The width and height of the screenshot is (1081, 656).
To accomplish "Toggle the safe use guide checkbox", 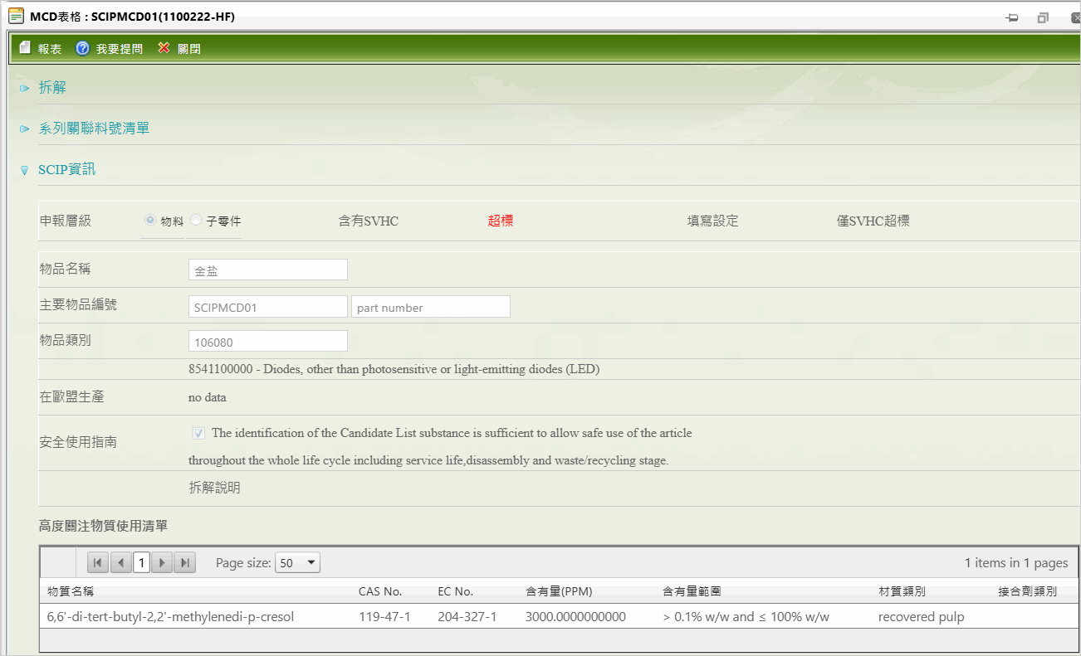I will (198, 433).
